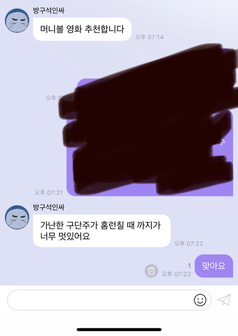The width and height of the screenshot is (238, 336).
Task: Tap the 오후 07:23 timestamp
Action: (x=176, y=274)
